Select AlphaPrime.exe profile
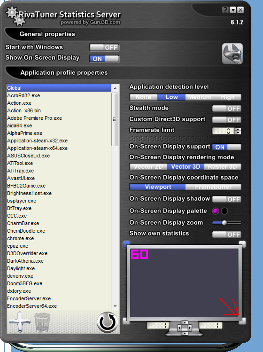 click(x=59, y=133)
